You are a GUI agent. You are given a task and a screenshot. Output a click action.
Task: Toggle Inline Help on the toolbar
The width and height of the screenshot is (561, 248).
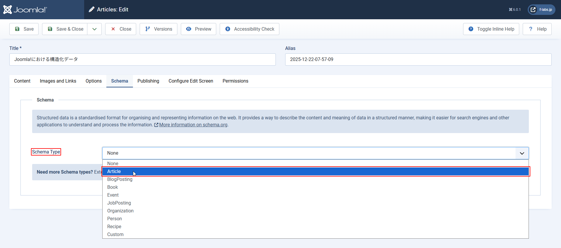pyautogui.click(x=491, y=29)
